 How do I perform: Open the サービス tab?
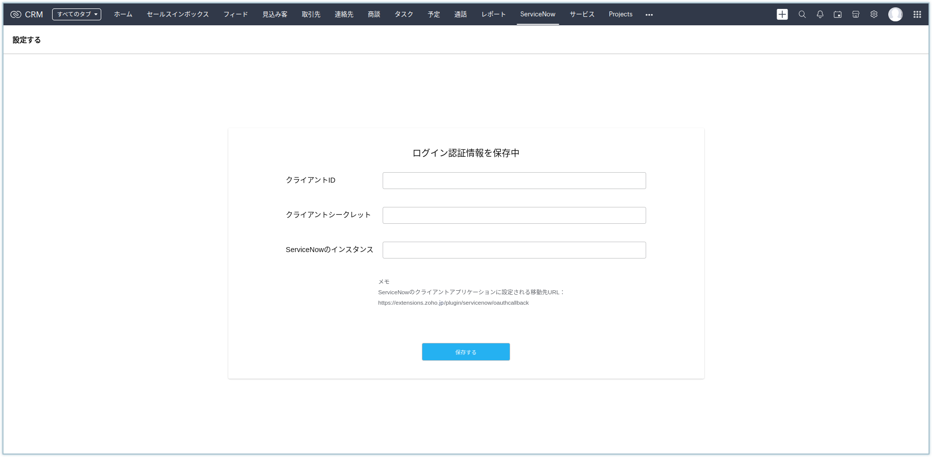coord(582,14)
